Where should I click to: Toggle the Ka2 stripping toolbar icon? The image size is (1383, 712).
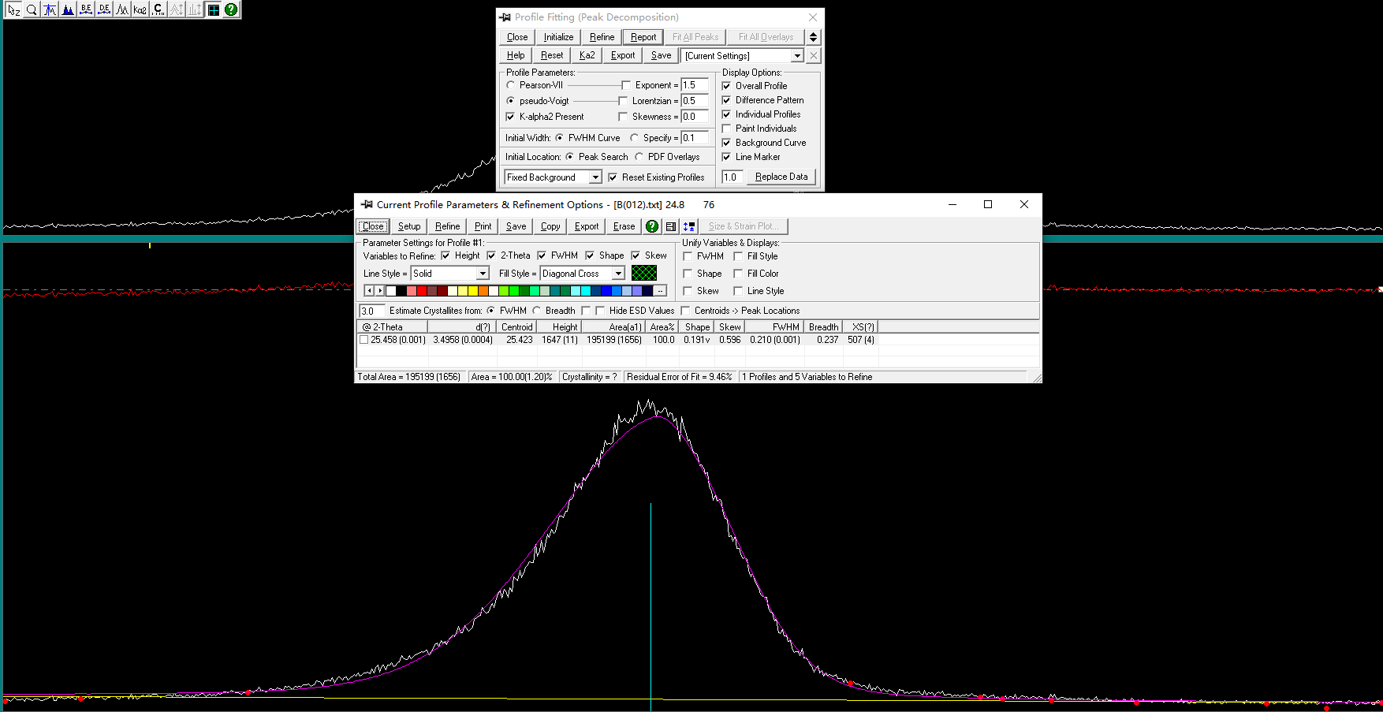tap(140, 9)
